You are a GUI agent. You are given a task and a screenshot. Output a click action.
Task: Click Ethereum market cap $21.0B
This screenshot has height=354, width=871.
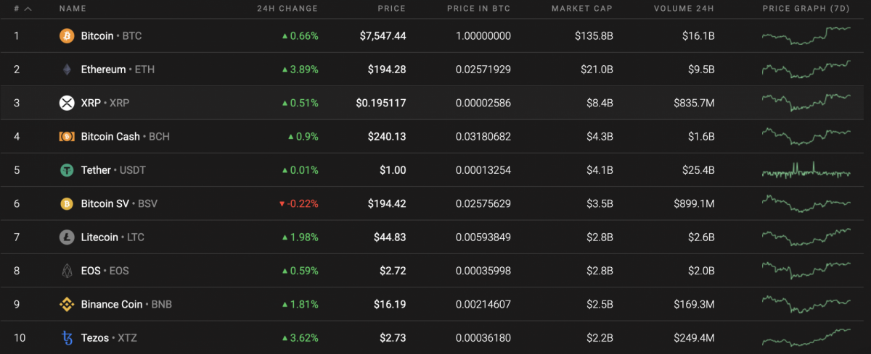596,69
